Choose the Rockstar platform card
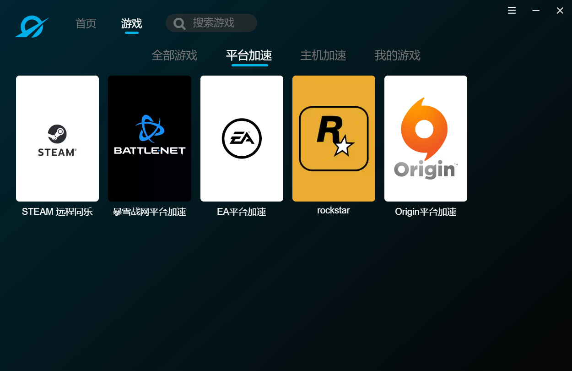Image resolution: width=572 pixels, height=371 pixels. tap(334, 138)
